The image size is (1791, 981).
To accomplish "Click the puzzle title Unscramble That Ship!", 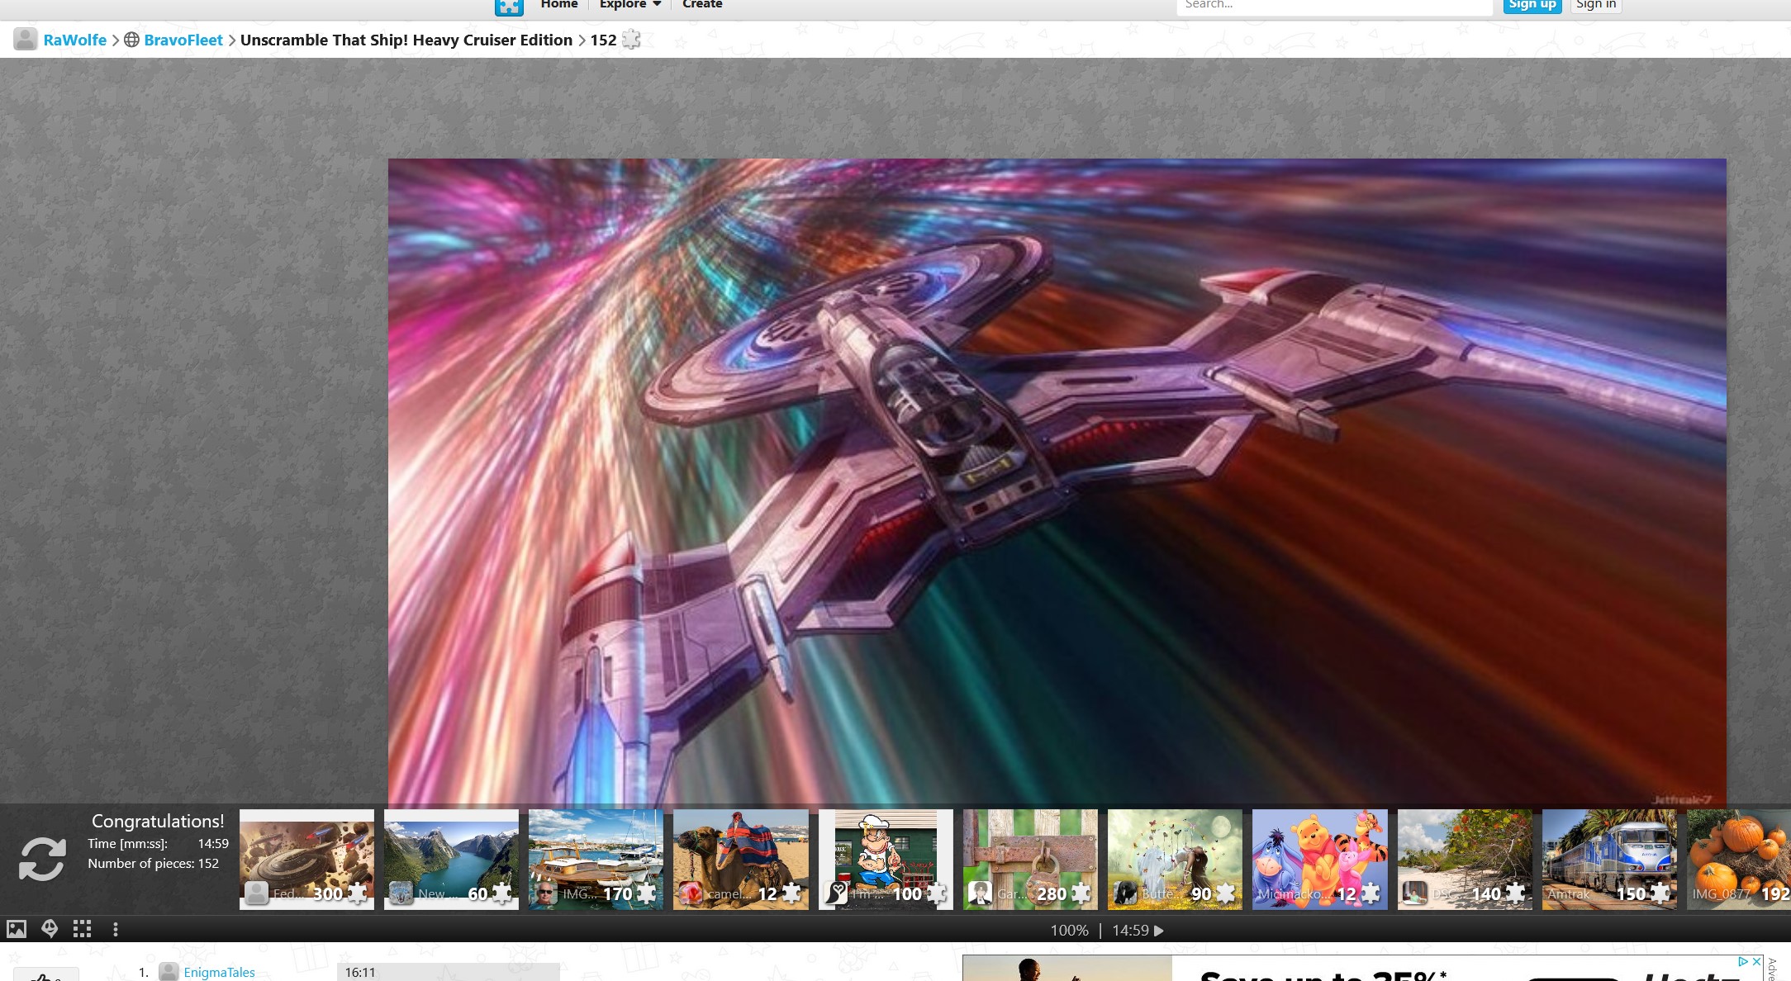I will coord(406,40).
